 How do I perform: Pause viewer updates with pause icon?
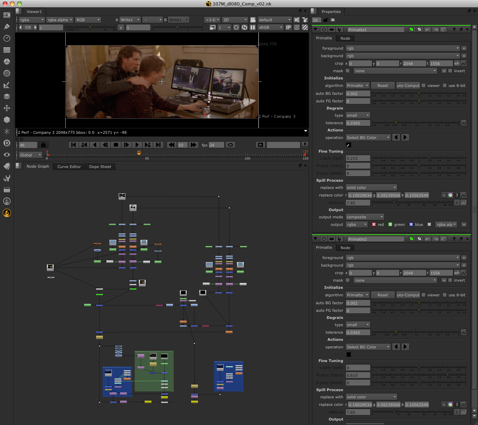253,27
